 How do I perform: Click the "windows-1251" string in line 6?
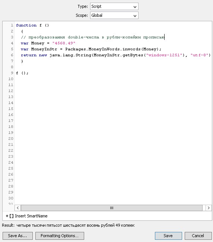coord(164,55)
